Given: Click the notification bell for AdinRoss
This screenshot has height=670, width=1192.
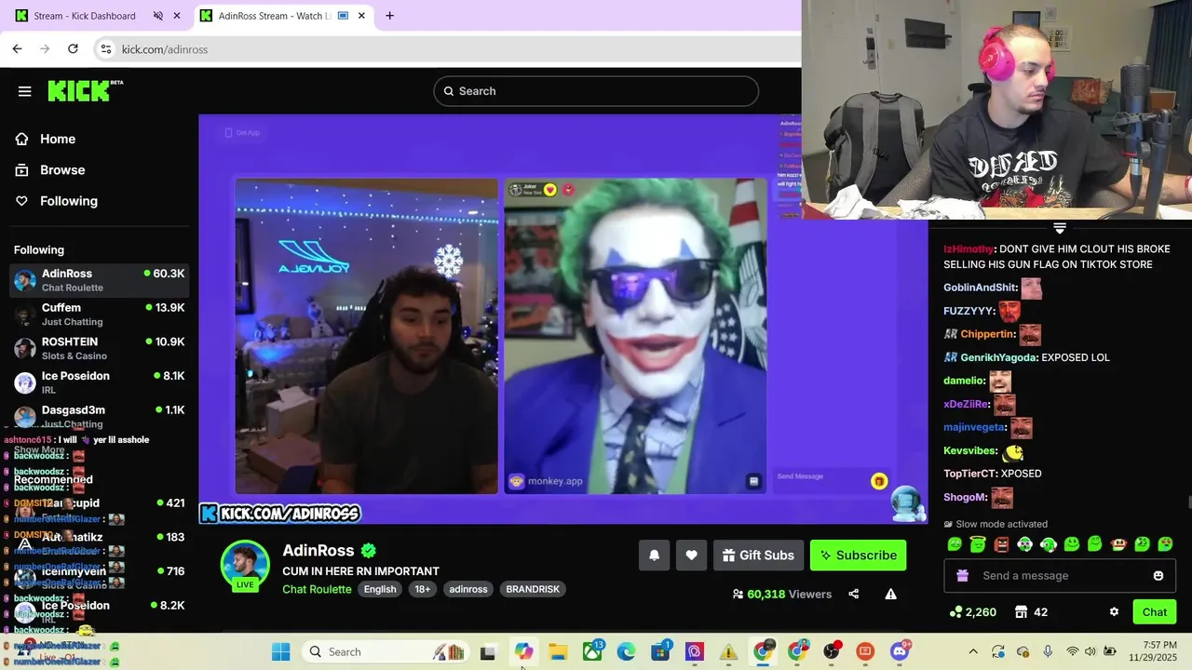Looking at the screenshot, I should [654, 556].
